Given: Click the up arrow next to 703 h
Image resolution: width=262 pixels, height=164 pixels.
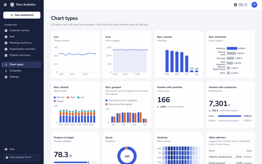Looking at the screenshot, I should (210, 111).
